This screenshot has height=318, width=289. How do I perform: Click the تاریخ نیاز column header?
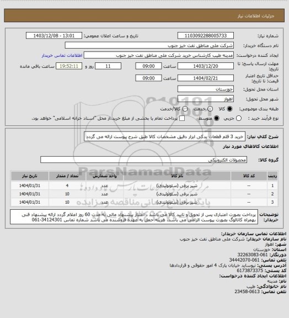coord(30,176)
